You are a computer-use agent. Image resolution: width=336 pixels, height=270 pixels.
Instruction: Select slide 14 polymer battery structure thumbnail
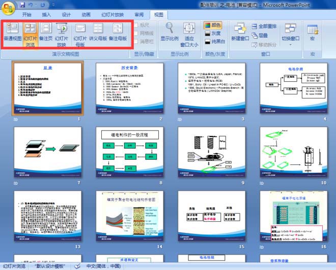pyautogui.click(x=130, y=216)
